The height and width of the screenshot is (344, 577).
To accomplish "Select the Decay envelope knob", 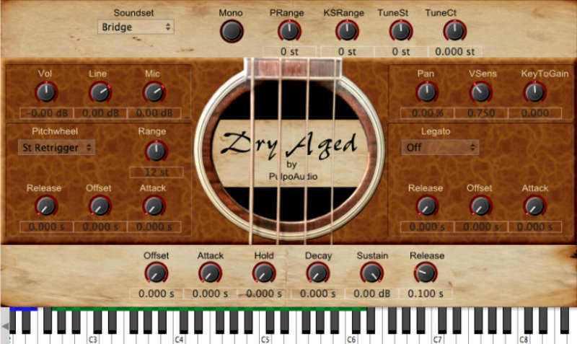I will (x=317, y=273).
